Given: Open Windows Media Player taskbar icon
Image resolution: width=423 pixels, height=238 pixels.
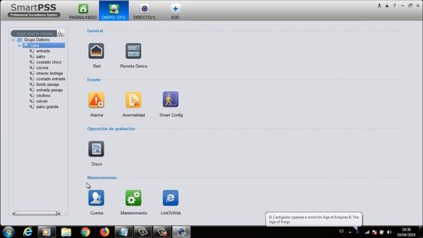Looking at the screenshot, I should coord(47,232).
